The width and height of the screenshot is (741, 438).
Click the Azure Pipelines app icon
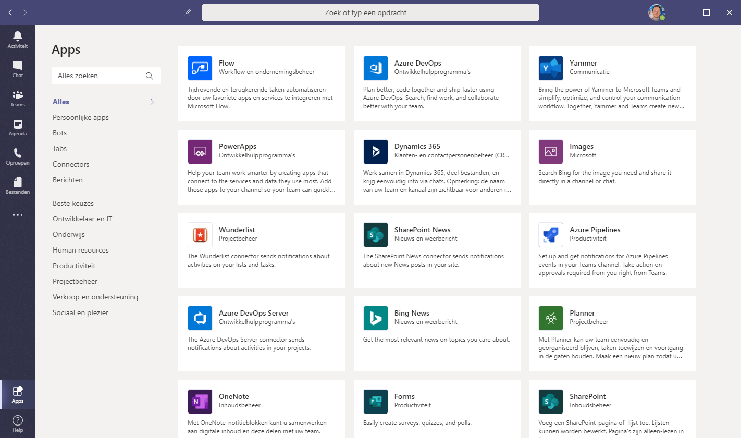[x=551, y=235]
